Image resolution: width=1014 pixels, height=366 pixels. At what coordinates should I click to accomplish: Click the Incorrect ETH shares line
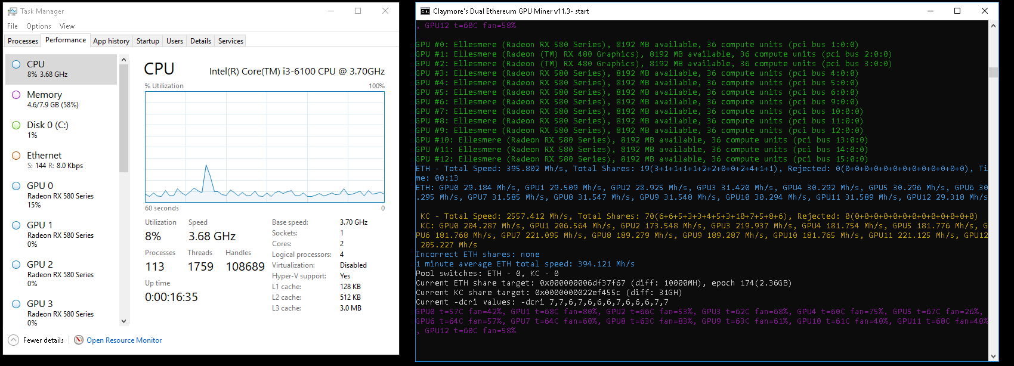coord(478,255)
